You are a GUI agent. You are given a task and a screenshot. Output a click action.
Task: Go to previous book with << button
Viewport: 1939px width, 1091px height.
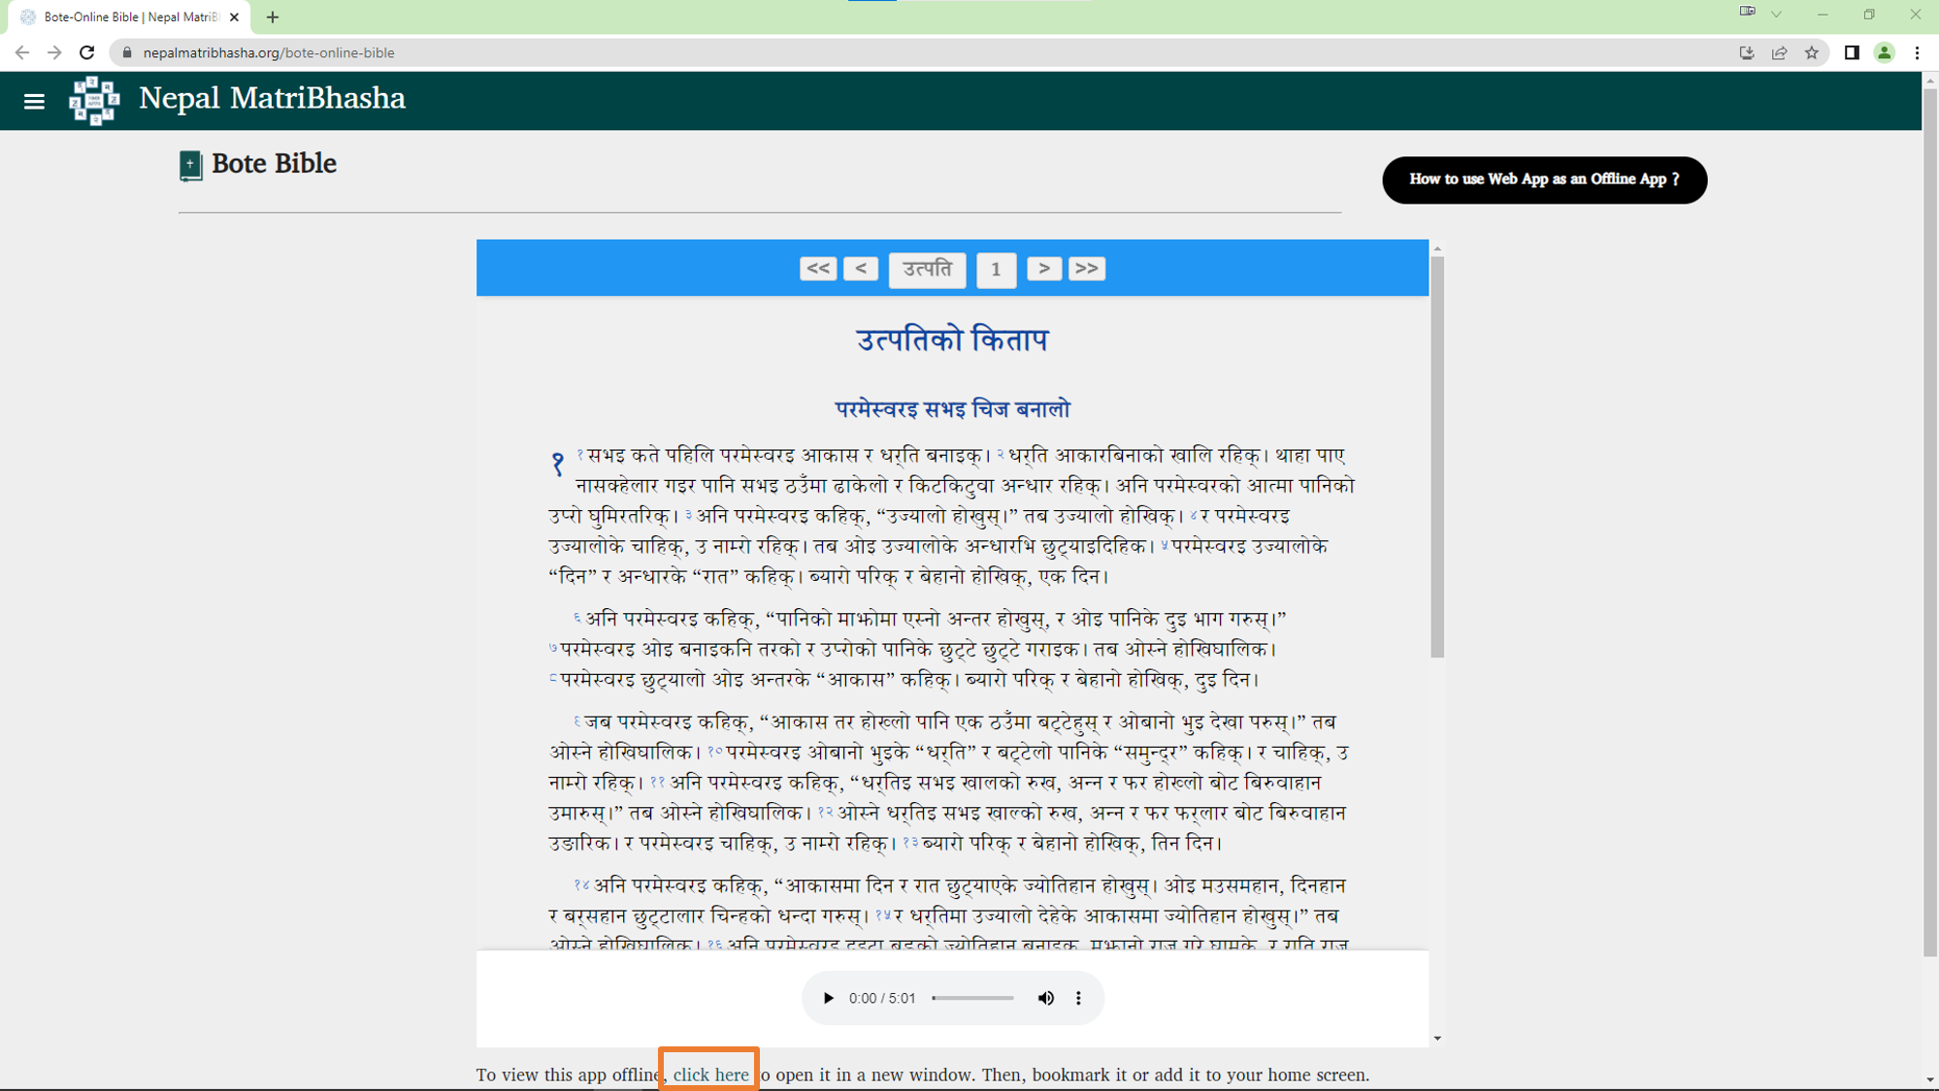(x=817, y=269)
